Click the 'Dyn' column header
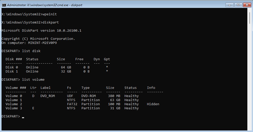 (97, 59)
